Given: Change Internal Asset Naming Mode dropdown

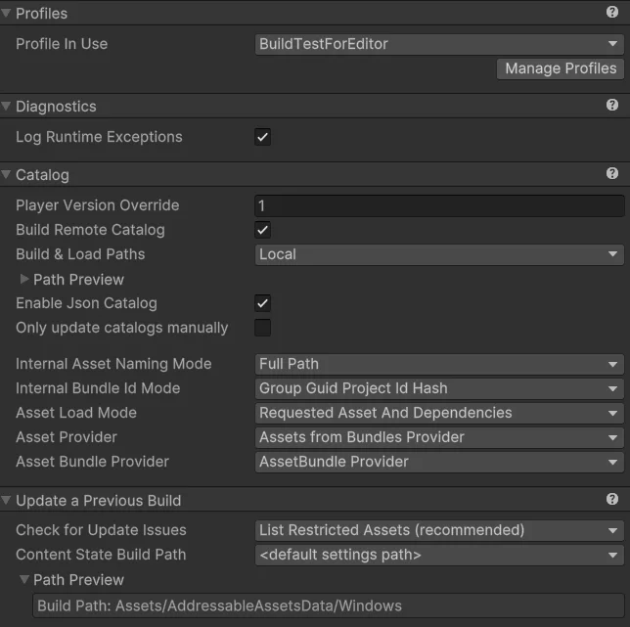Looking at the screenshot, I should coord(439,364).
